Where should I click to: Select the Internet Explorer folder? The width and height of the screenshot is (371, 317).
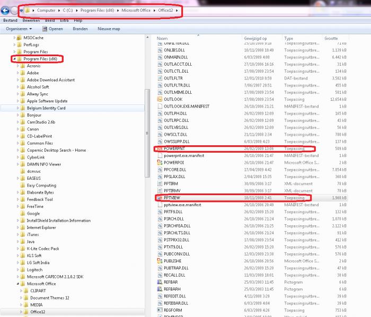pos(41,227)
